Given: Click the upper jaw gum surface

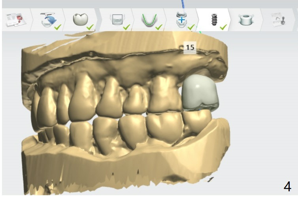Looking at the screenshot, I should point(119,63).
